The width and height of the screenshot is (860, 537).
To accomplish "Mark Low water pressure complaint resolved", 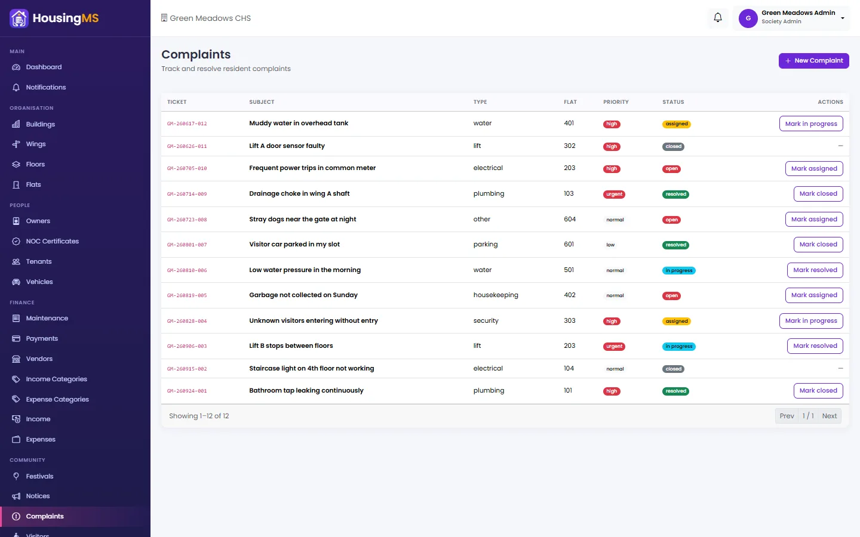I will coord(815,270).
